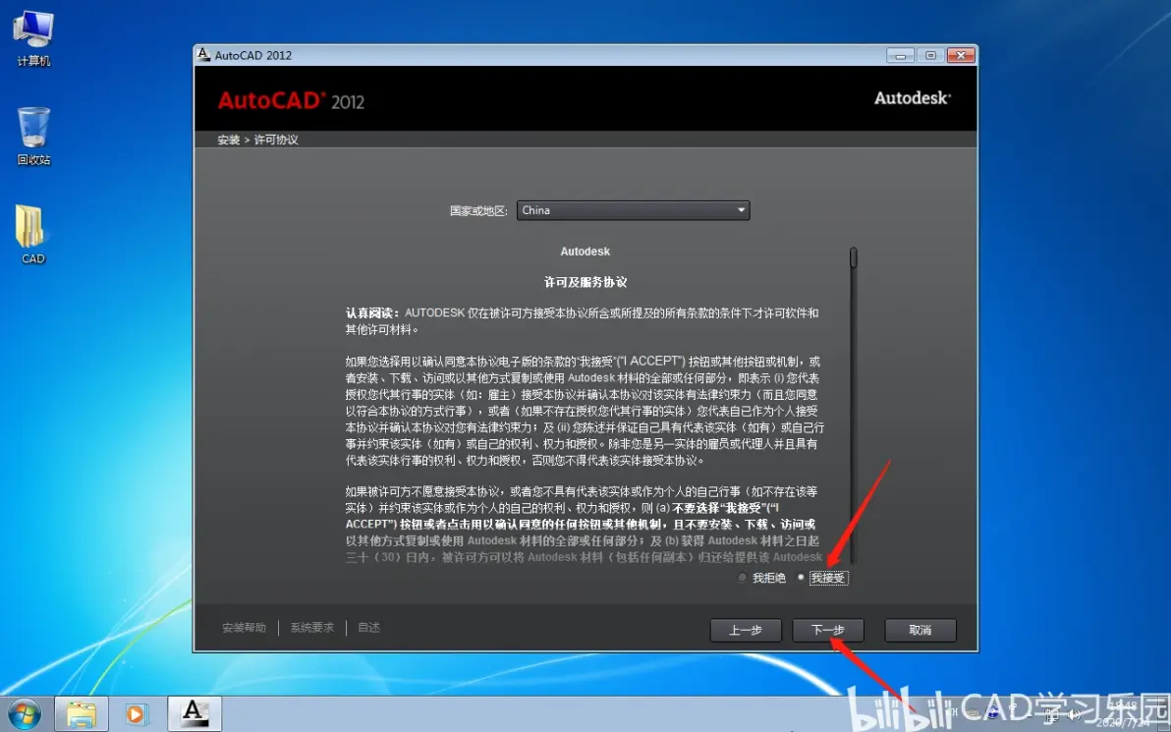Cancel installation with the 取消 button
The image size is (1171, 732).
920,630
